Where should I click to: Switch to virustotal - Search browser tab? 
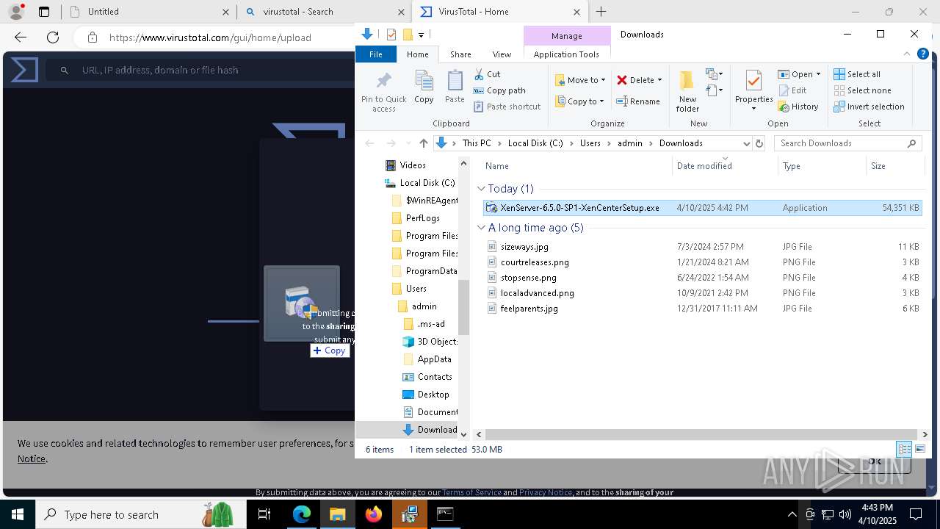coord(324,12)
